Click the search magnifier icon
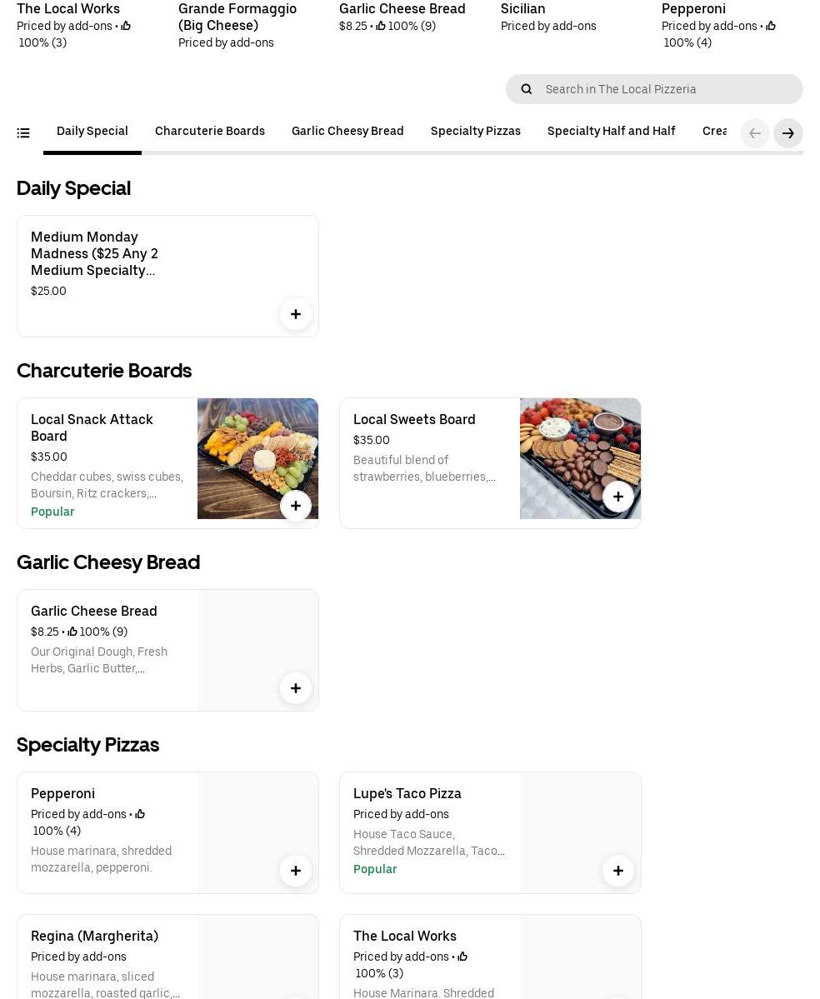820x999 pixels. coord(527,89)
